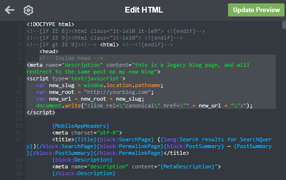The height and width of the screenshot is (180, 286).
Task: Click the {/block:SearchPage}{block:PermalinkPage} wrapped line
Action: (x=149, y=146)
